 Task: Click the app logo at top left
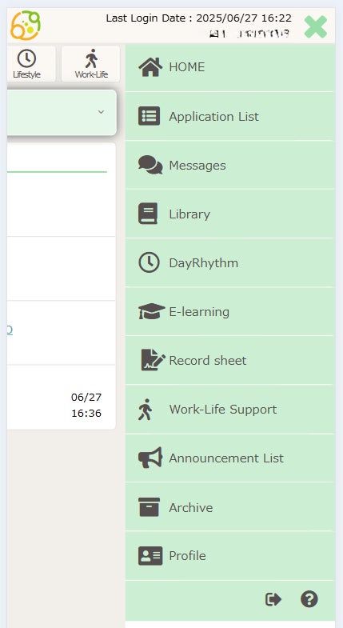pyautogui.click(x=26, y=26)
